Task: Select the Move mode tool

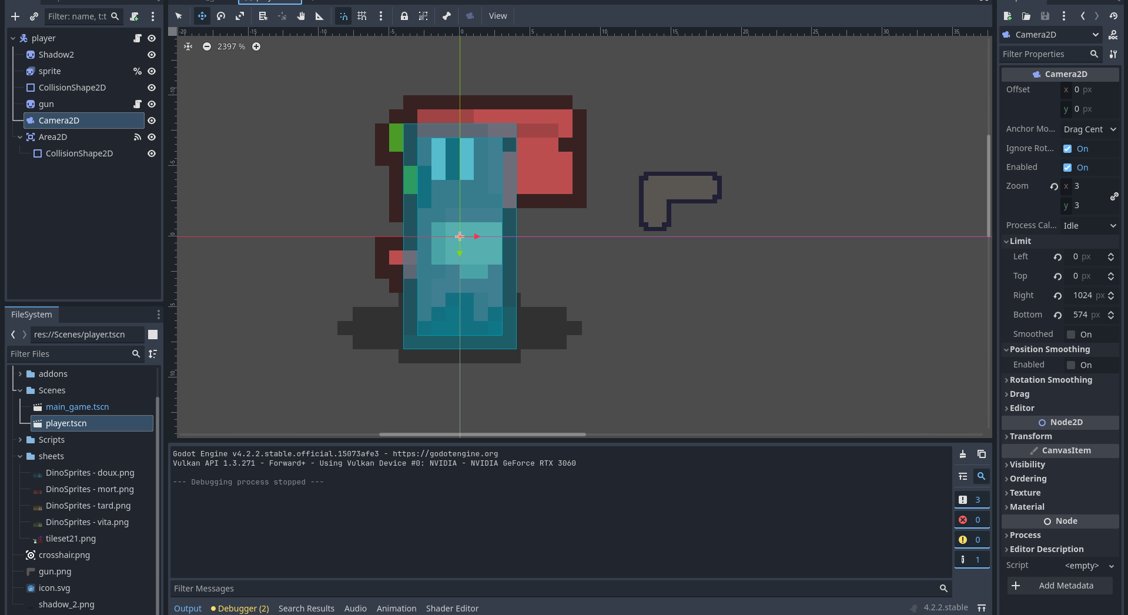Action: click(x=202, y=16)
